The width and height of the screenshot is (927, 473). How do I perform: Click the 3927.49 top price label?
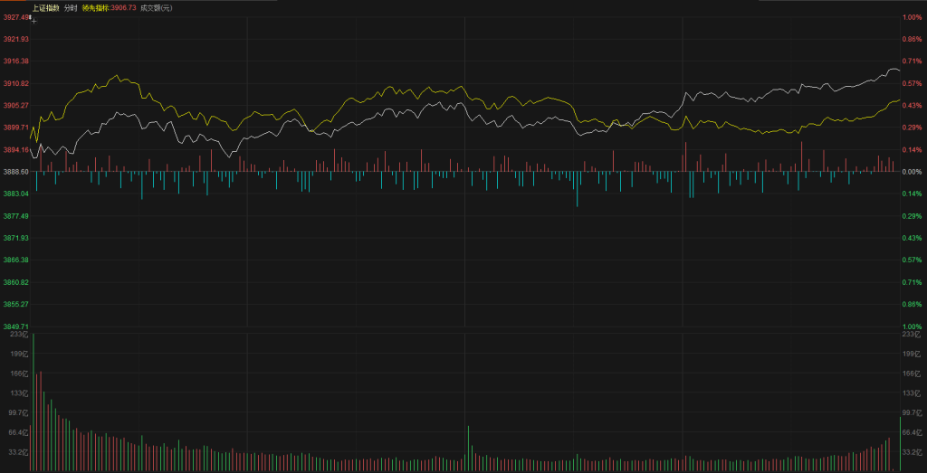(x=16, y=17)
